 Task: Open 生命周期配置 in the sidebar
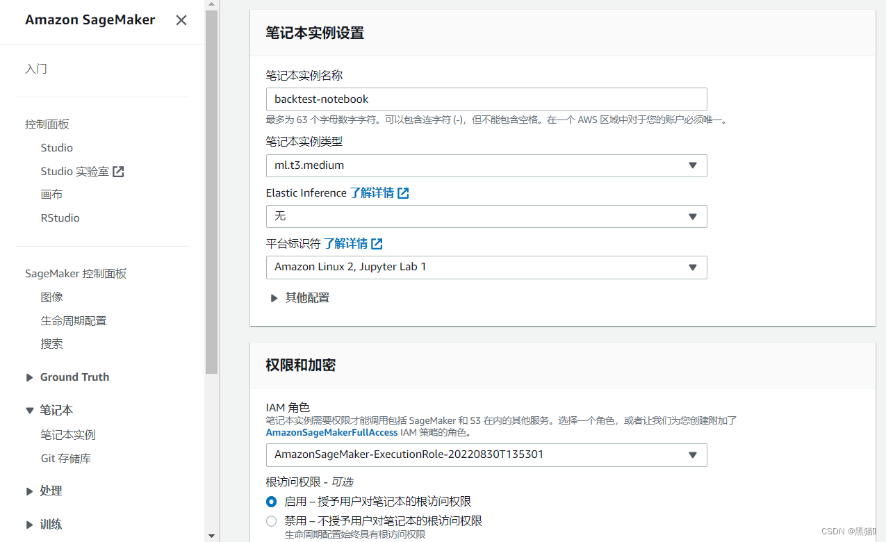click(x=74, y=320)
